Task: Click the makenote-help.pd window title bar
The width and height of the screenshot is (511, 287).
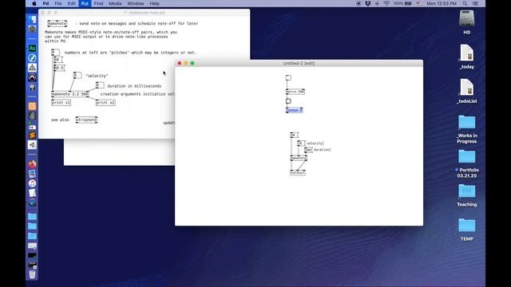Action: 145,13
